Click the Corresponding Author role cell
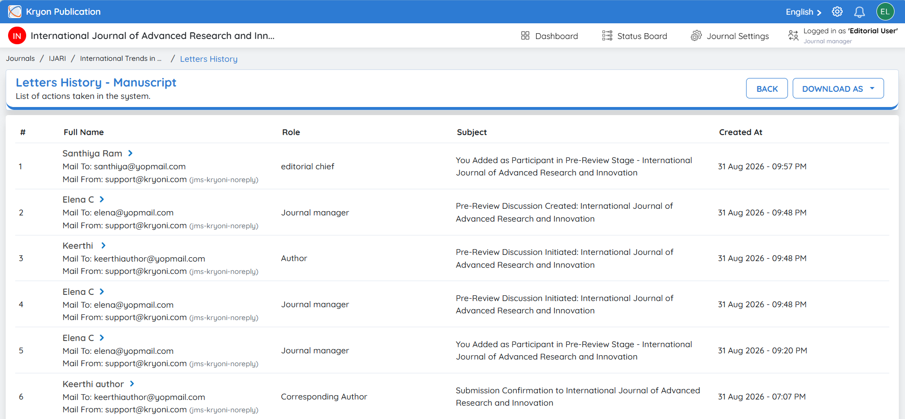Screen dimensions: 905x419 point(324,397)
